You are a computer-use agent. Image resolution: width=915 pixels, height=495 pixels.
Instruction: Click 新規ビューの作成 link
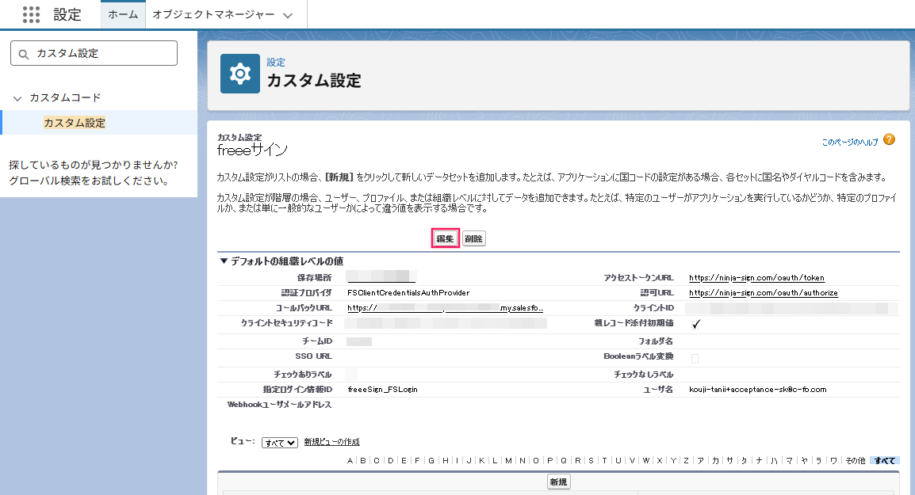pyautogui.click(x=332, y=442)
